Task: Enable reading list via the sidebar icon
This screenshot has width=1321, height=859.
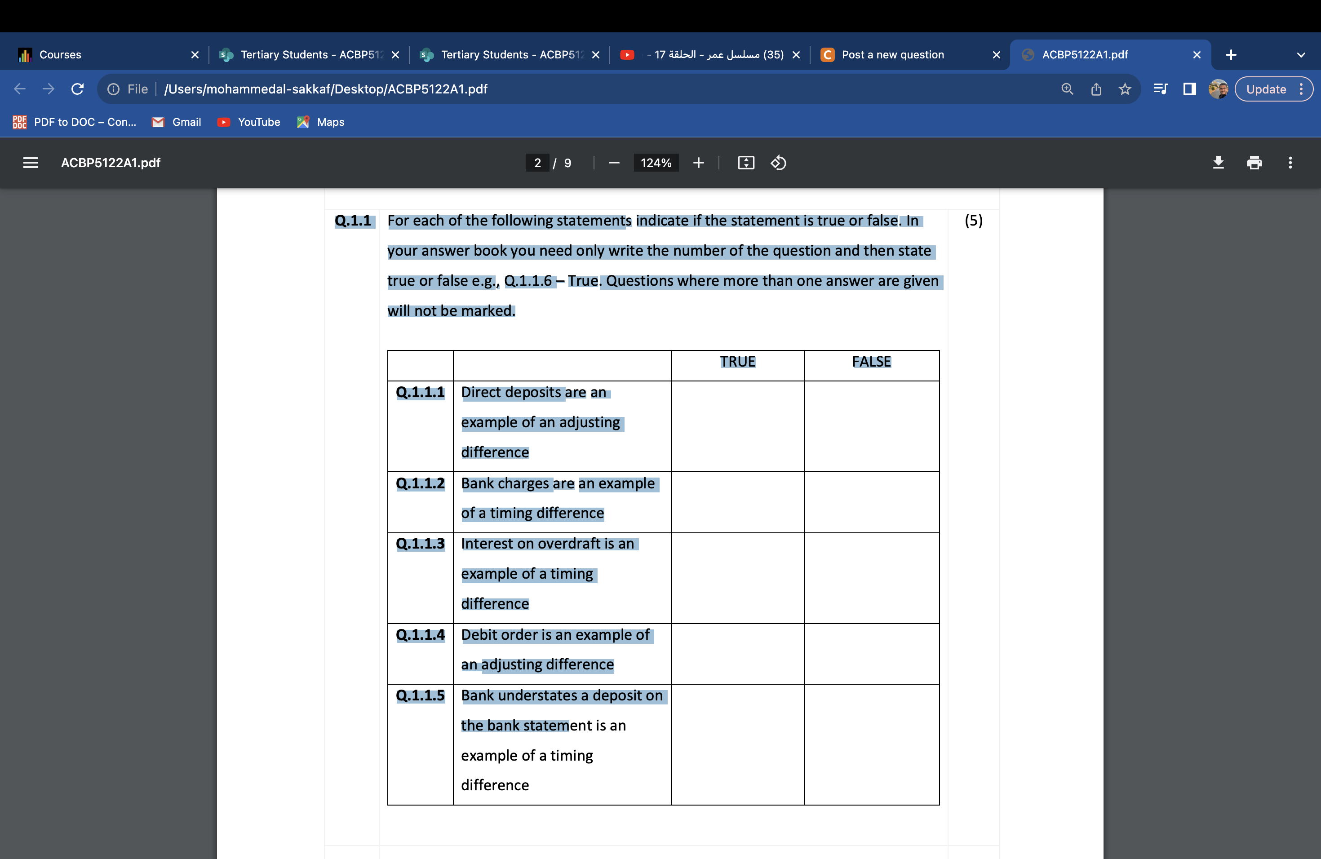Action: (x=1161, y=89)
